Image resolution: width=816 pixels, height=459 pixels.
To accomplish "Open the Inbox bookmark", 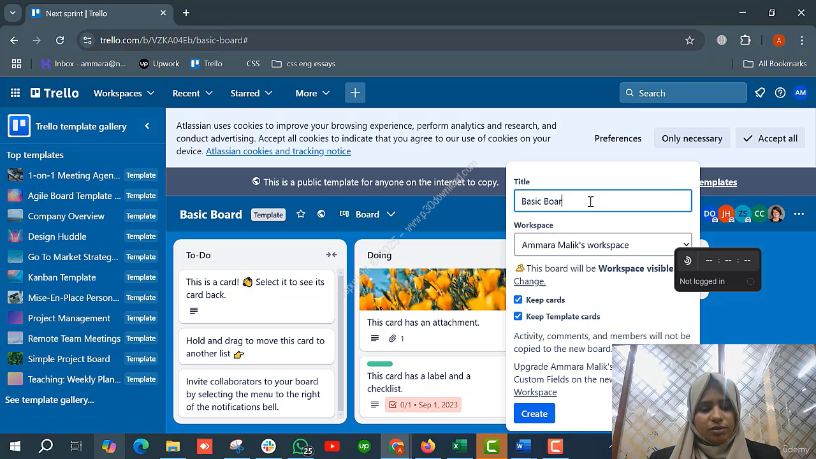I will click(84, 64).
